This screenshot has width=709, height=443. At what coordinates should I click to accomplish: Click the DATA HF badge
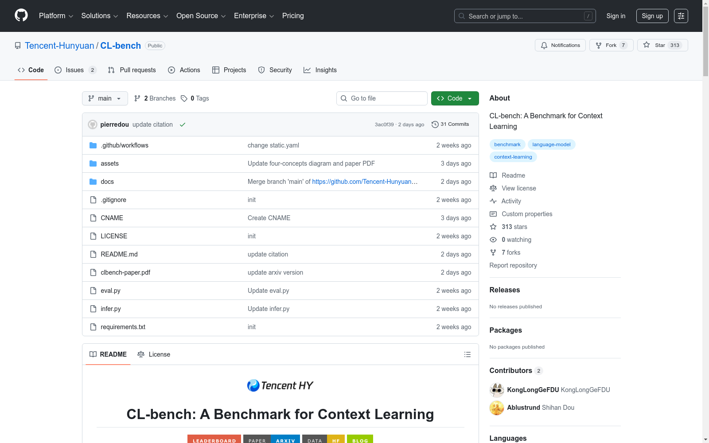(323, 439)
